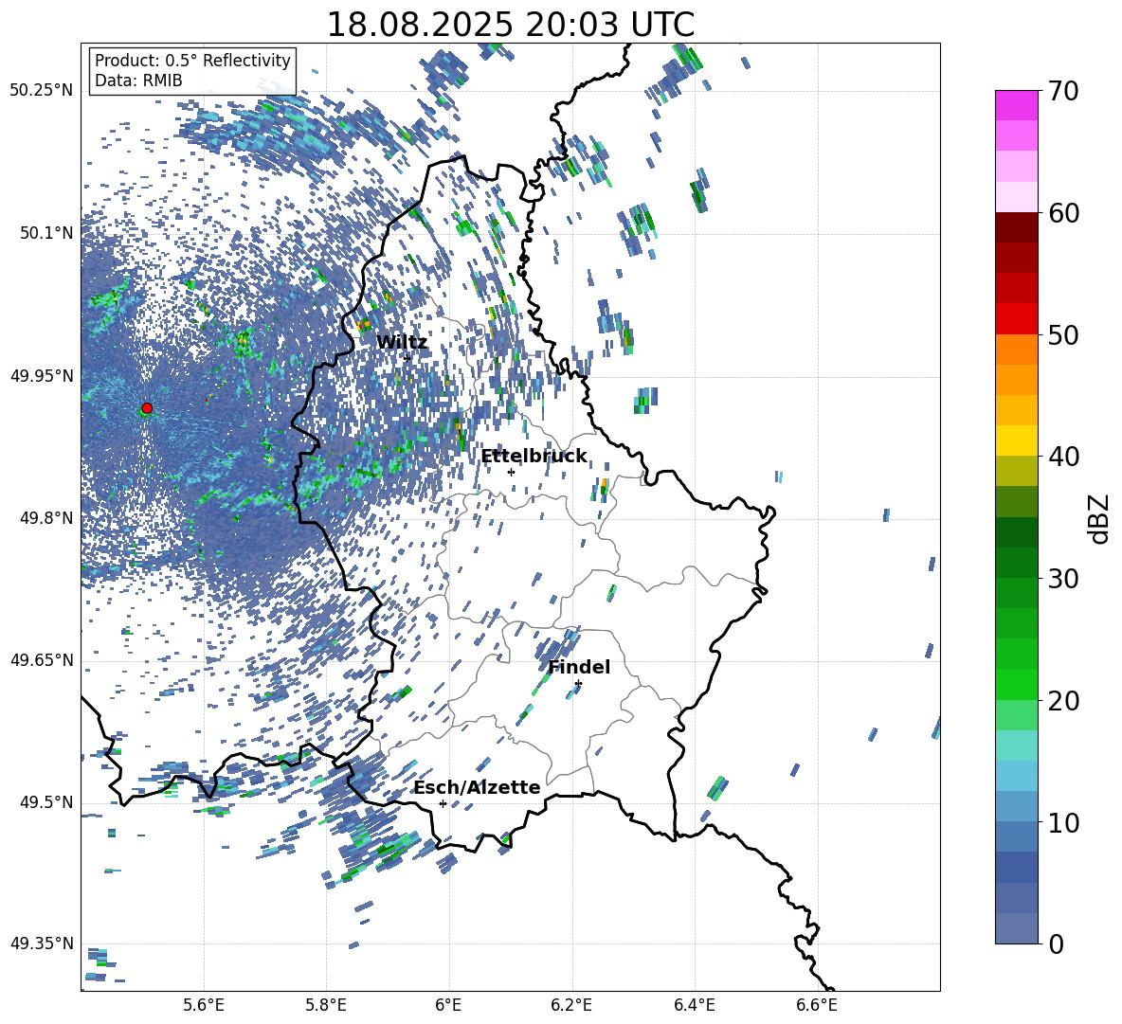Click the 6.6°E longitude label
This screenshot has height=1024, width=1122.
[817, 1005]
